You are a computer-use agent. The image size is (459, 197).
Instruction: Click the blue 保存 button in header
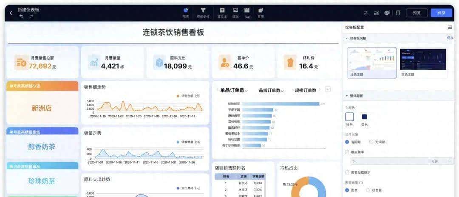coord(442,13)
